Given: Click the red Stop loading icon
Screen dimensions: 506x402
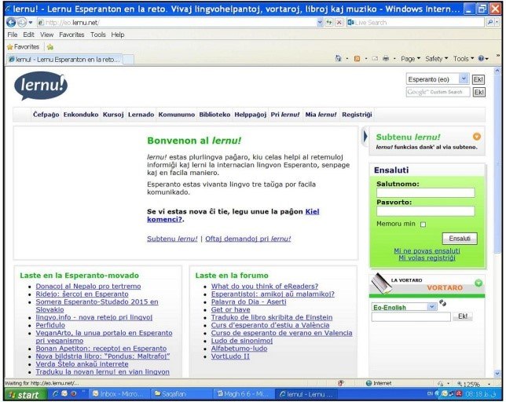Looking at the screenshot, I should [x=339, y=22].
